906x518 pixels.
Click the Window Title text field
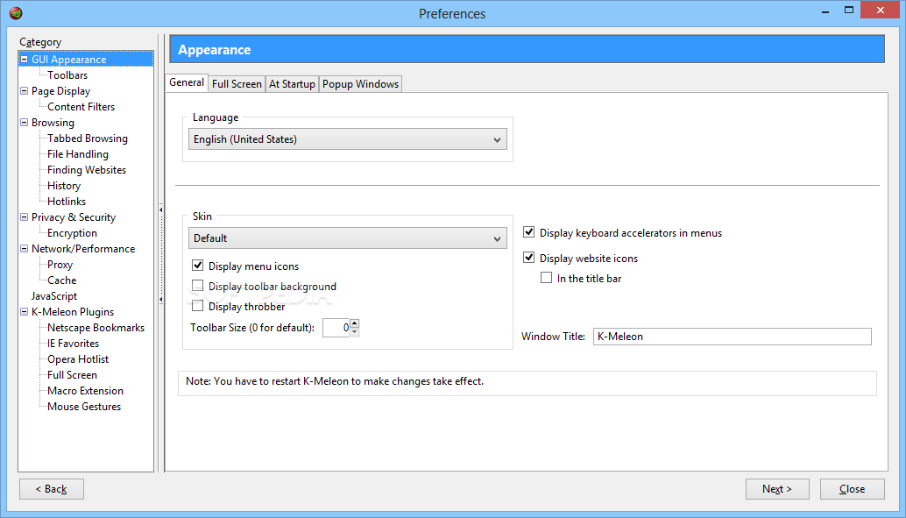pos(733,337)
